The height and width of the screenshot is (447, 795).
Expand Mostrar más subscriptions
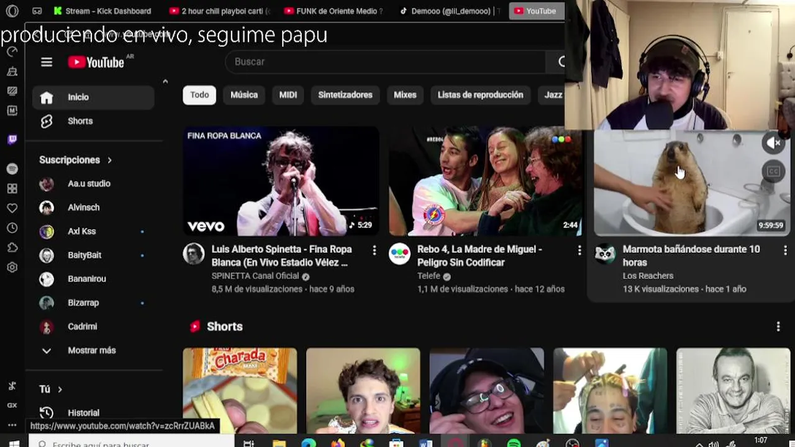[92, 350]
